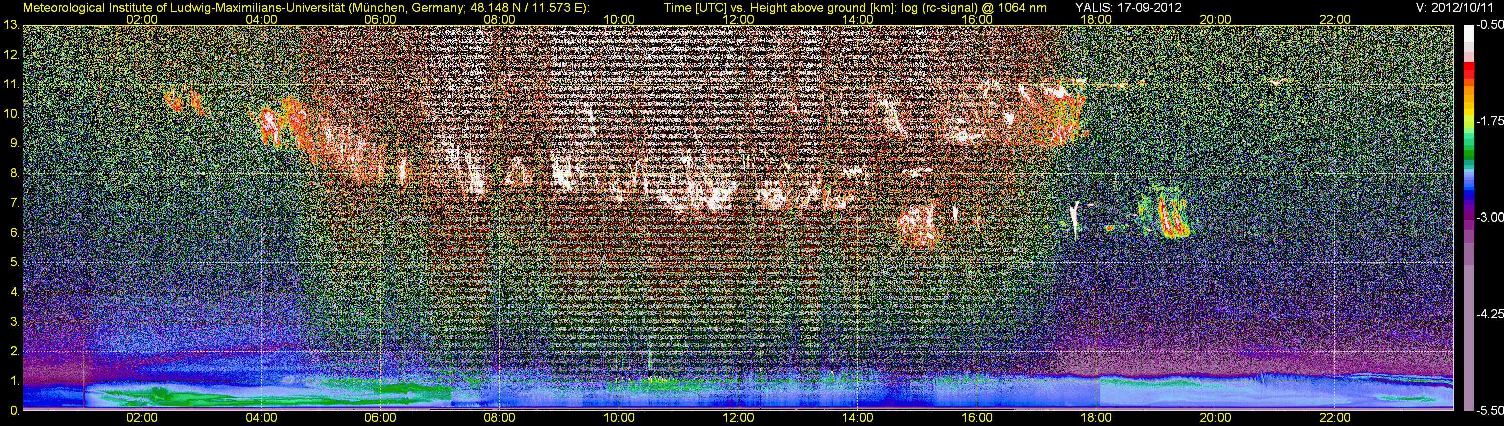This screenshot has height=426, width=1504.
Task: Click the 6. km height axis label
Action: (14, 233)
